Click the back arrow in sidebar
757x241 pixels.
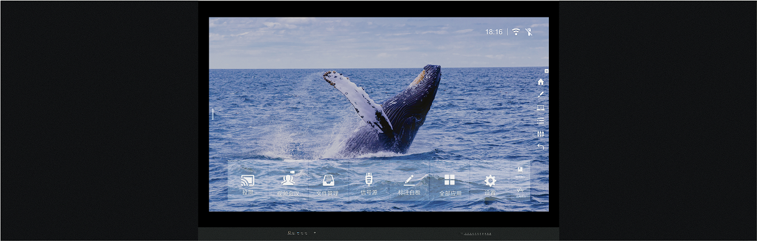click(541, 147)
